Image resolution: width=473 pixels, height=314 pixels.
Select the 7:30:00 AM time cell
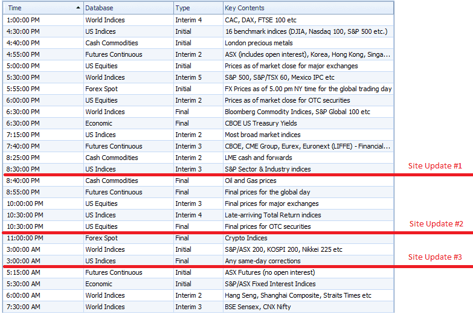24,307
